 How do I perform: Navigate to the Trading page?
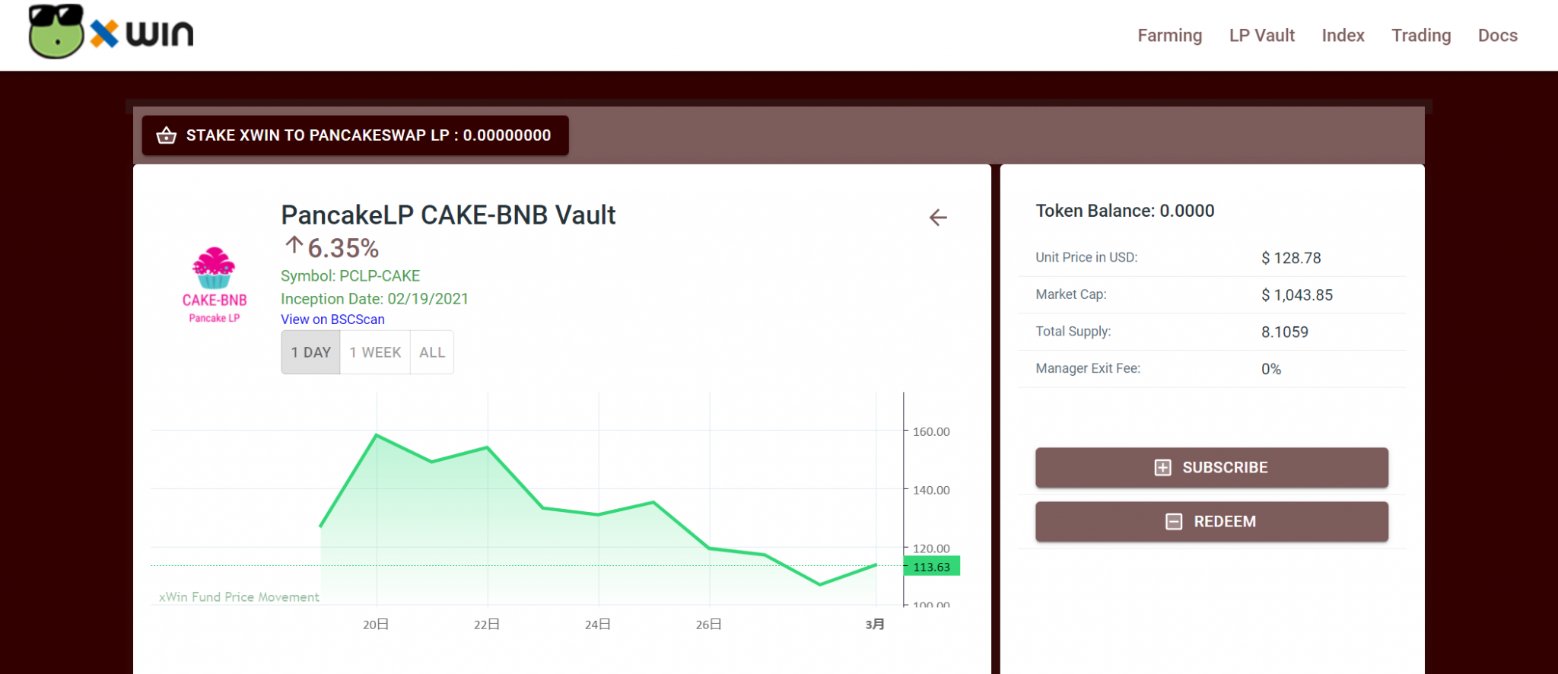1421,36
